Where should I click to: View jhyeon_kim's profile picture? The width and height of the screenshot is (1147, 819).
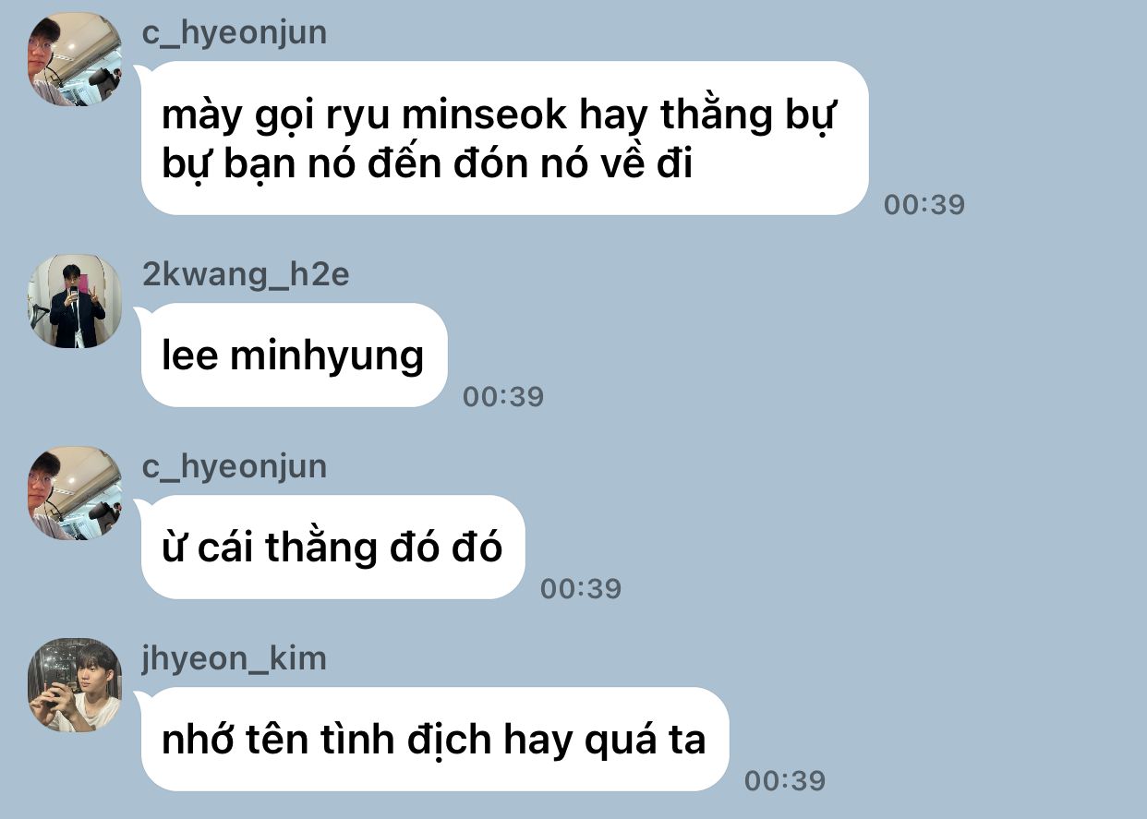(75, 685)
